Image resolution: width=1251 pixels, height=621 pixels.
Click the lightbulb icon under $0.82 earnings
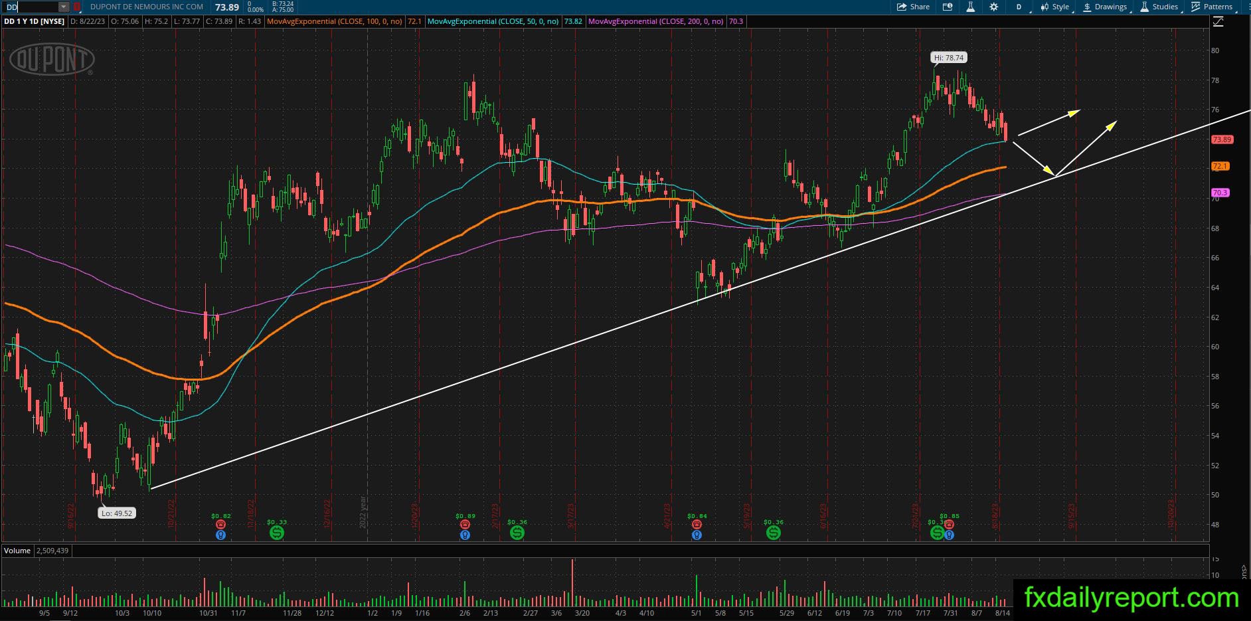pos(221,535)
